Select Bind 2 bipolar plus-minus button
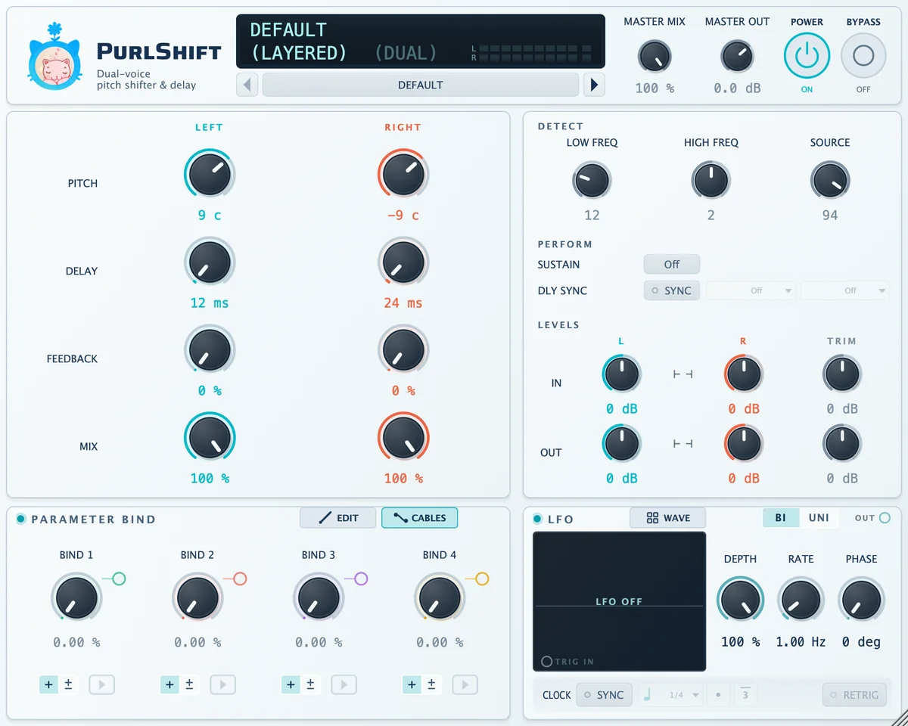The height and width of the screenshot is (726, 908). pyautogui.click(x=189, y=685)
